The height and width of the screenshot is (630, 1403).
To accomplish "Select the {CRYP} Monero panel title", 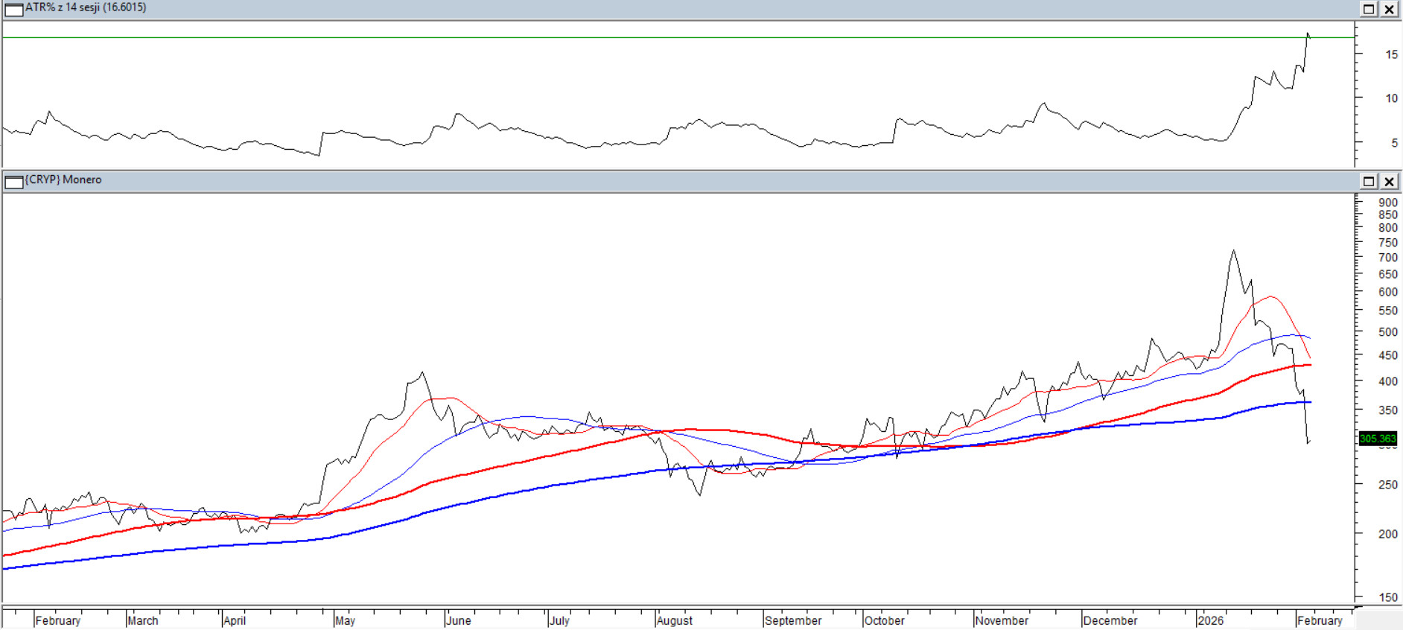I will [x=63, y=179].
